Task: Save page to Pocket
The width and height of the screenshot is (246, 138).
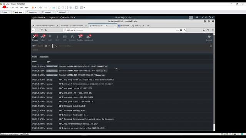Action: (x=181, y=30)
